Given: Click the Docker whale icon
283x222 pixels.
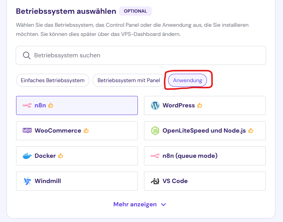Looking at the screenshot, I should pos(27,156).
